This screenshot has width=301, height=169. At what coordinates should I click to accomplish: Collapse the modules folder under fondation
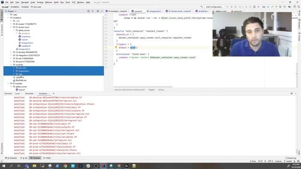[11, 65]
